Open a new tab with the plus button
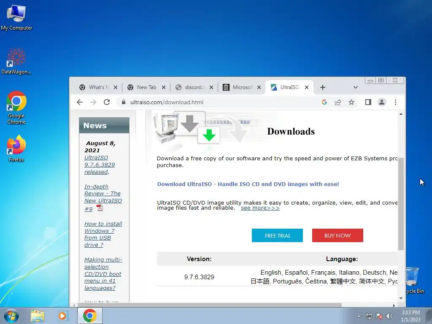Viewport: 432px width, 324px height. [x=323, y=87]
